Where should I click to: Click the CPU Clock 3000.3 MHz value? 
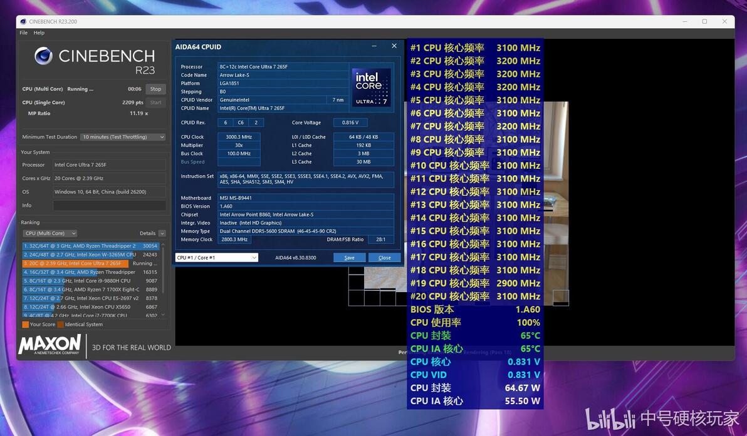pyautogui.click(x=239, y=137)
